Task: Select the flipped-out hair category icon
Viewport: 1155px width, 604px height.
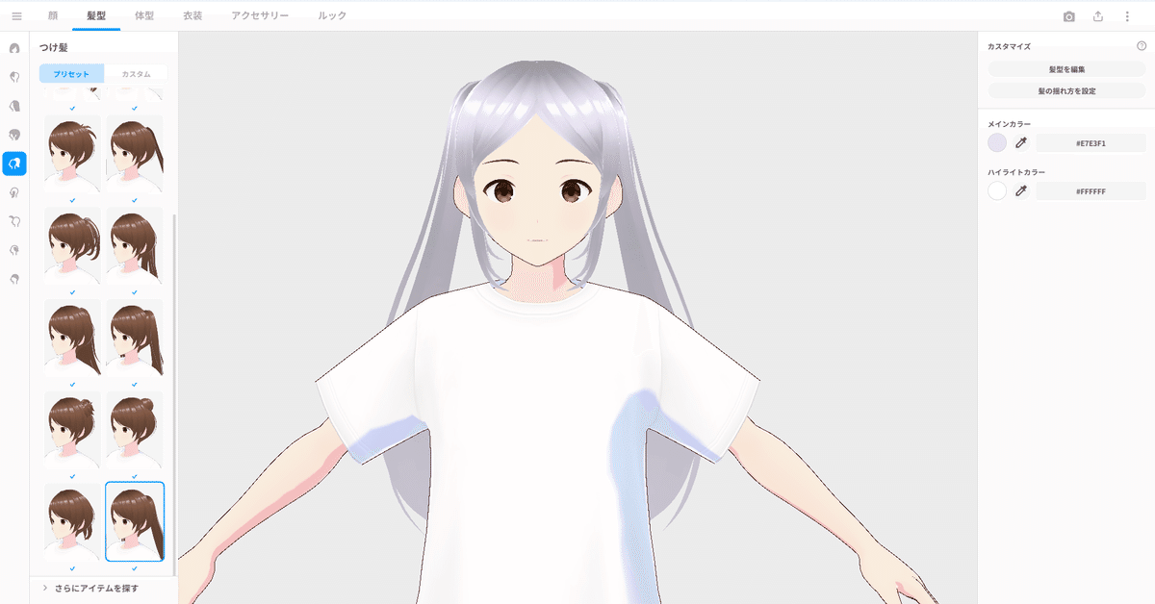Action: [x=14, y=250]
